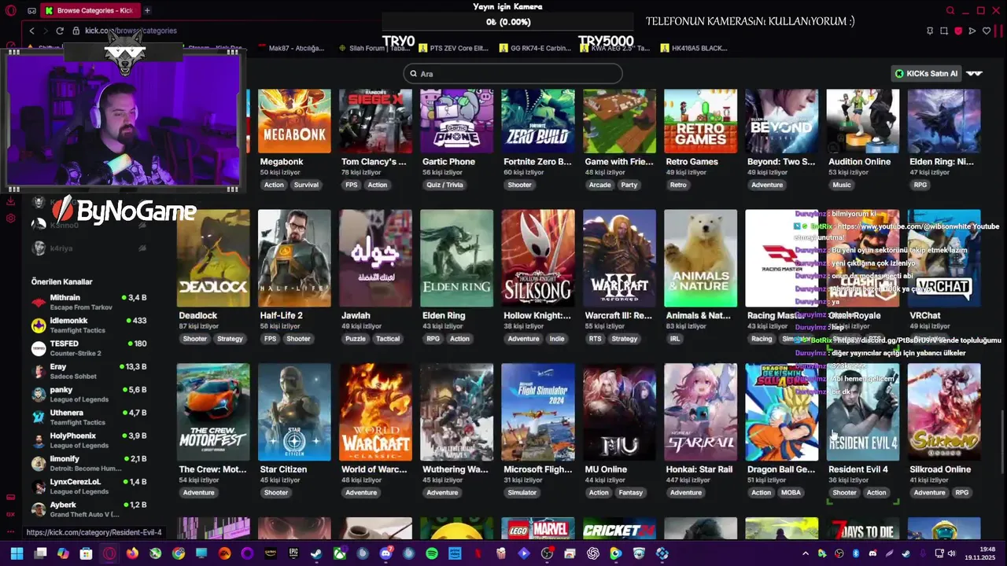Open Silah Forum bookmark
This screenshot has height=566, width=1007.
pos(374,48)
